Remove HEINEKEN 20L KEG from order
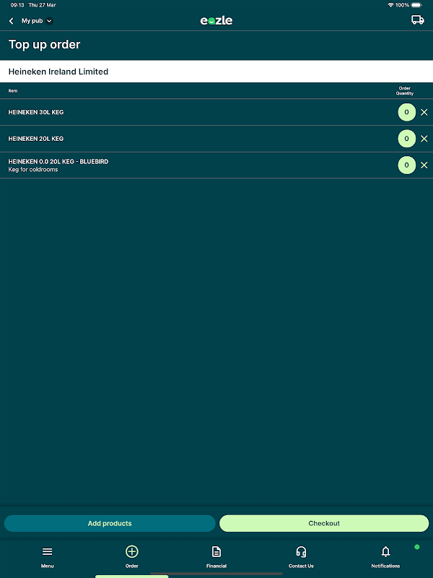 click(424, 139)
